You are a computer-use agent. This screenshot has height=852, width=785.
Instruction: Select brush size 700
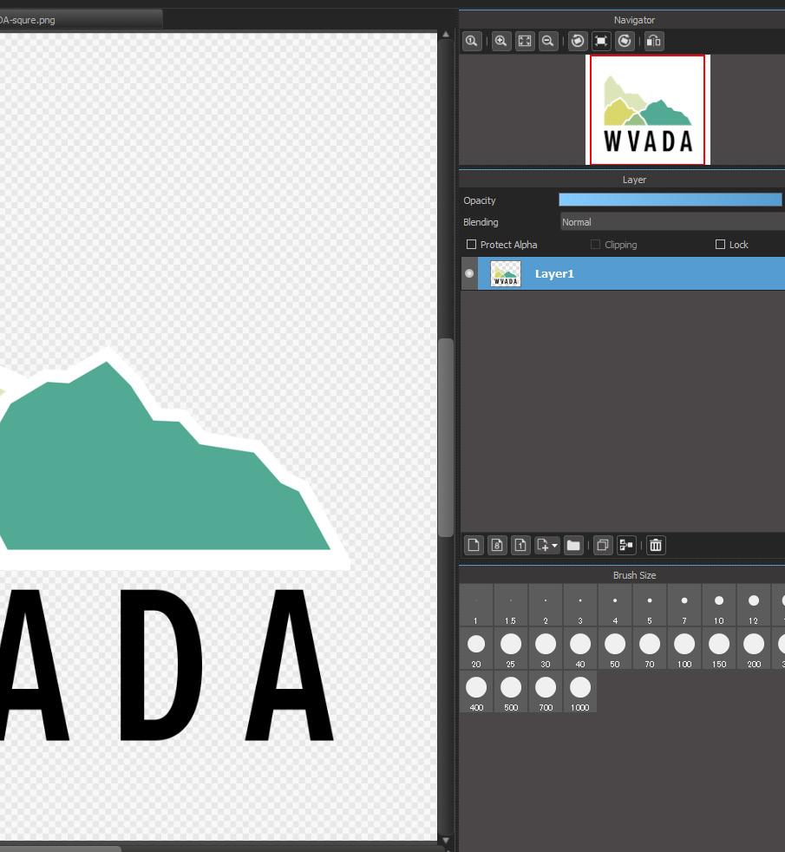point(546,692)
